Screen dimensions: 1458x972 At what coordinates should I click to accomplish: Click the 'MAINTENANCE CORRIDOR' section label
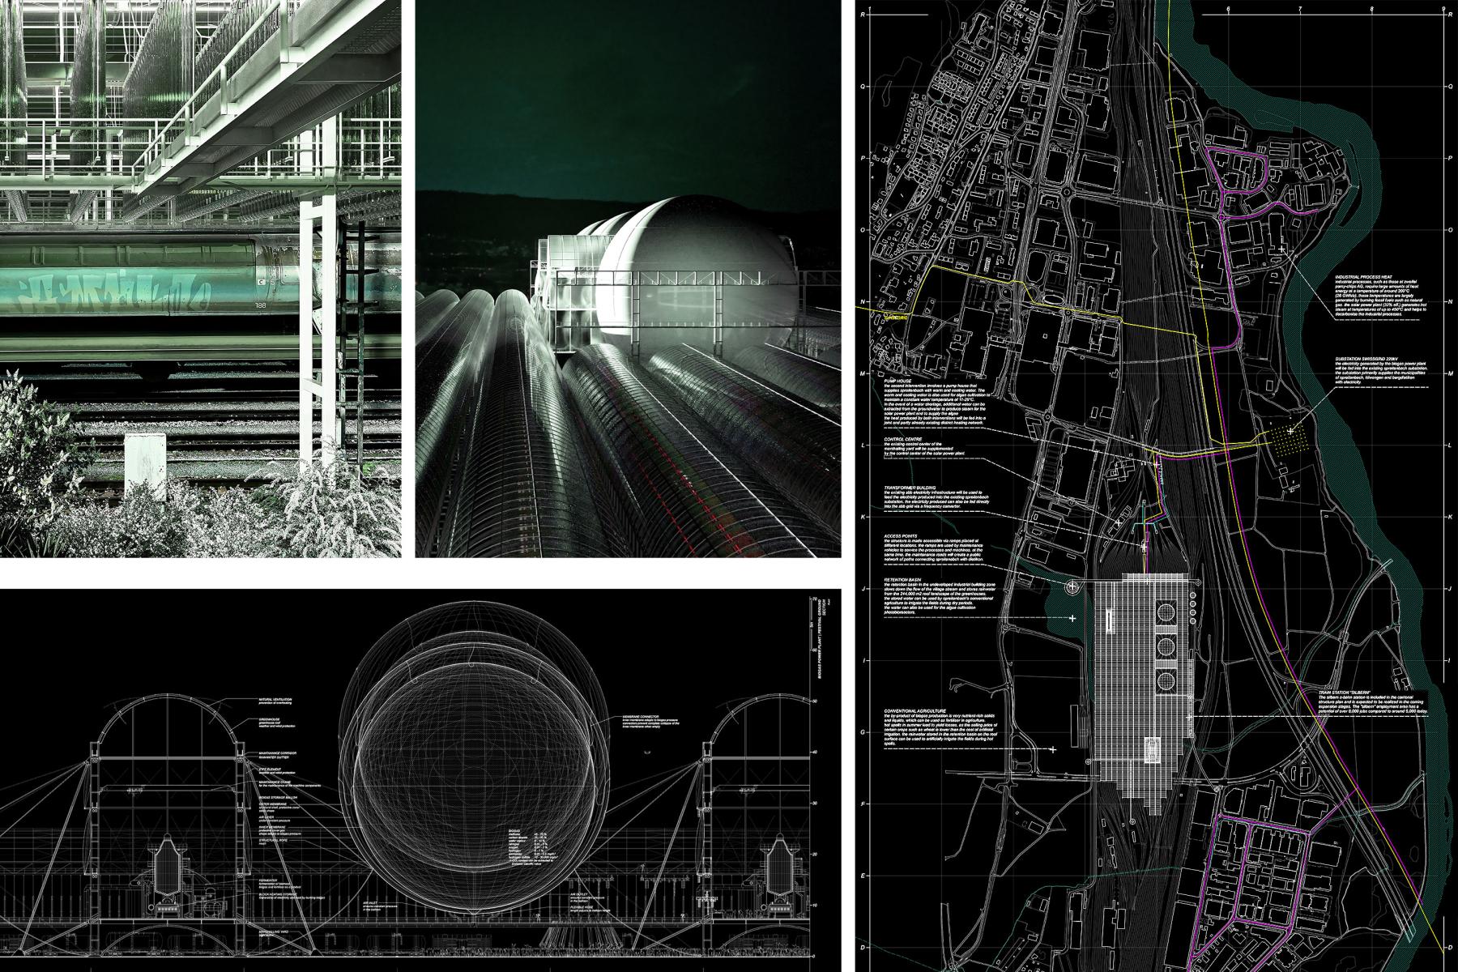click(278, 752)
